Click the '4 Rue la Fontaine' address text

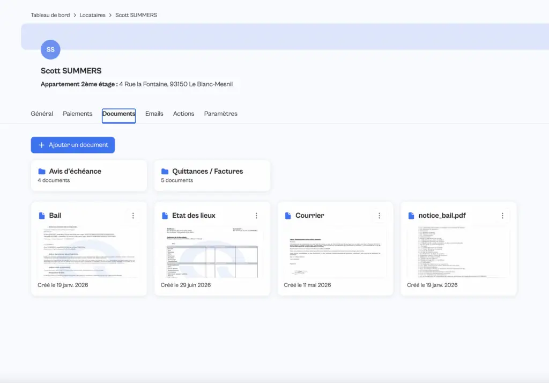point(176,84)
